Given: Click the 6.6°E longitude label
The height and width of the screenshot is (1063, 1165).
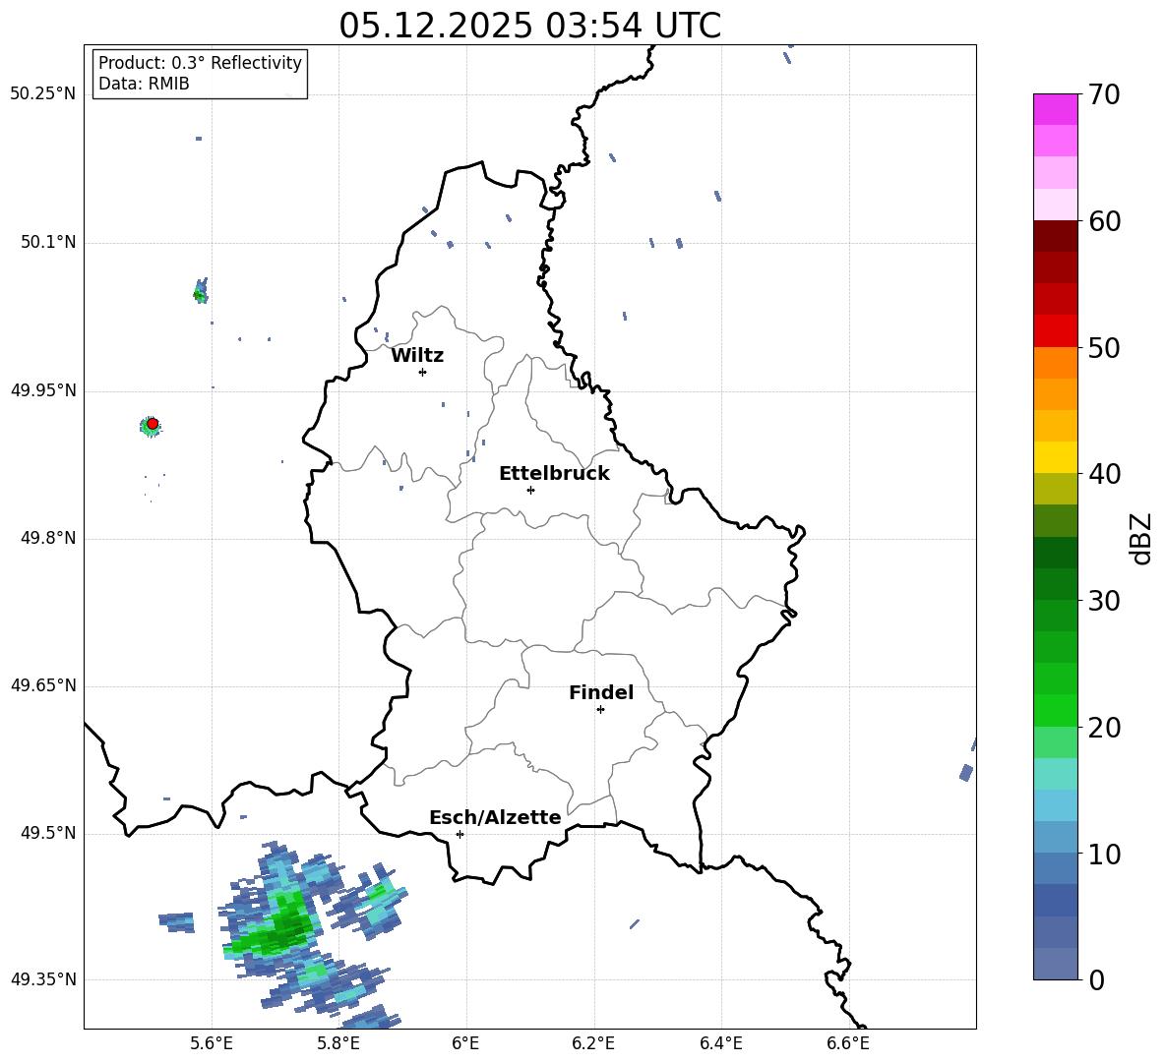Looking at the screenshot, I should click(x=848, y=1043).
